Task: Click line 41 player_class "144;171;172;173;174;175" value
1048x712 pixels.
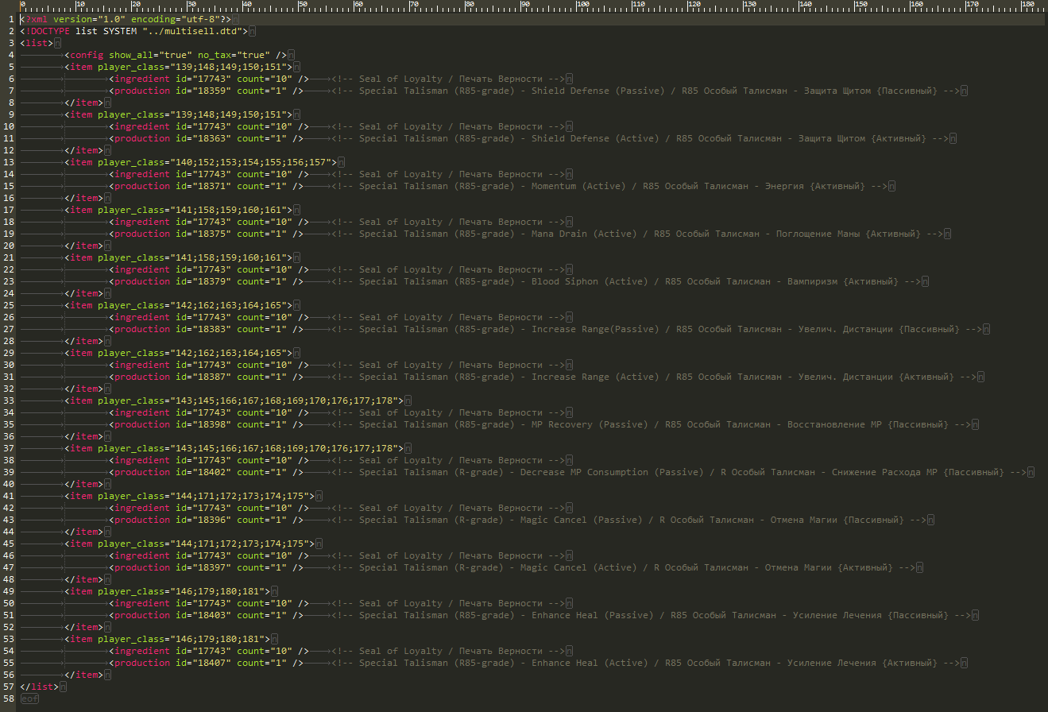Action: point(239,496)
